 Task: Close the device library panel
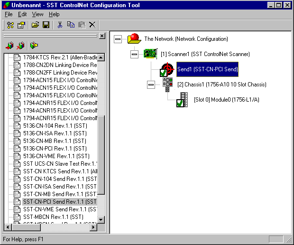(102, 36)
